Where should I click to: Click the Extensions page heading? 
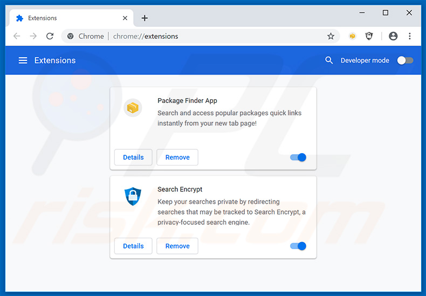click(x=55, y=60)
